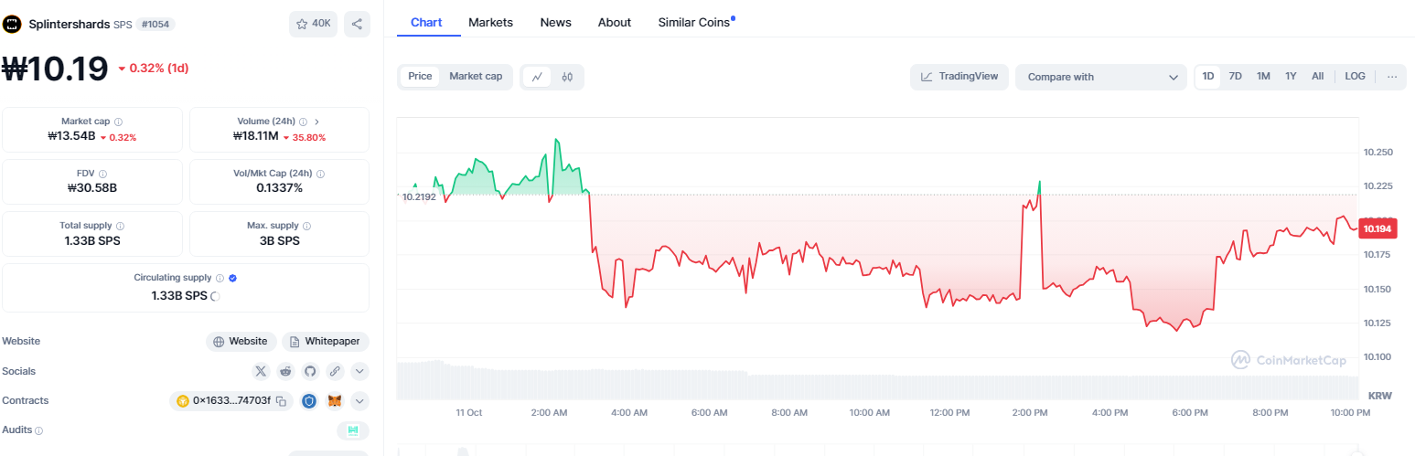
Task: Show Max. supply info icon
Action: pyautogui.click(x=307, y=226)
